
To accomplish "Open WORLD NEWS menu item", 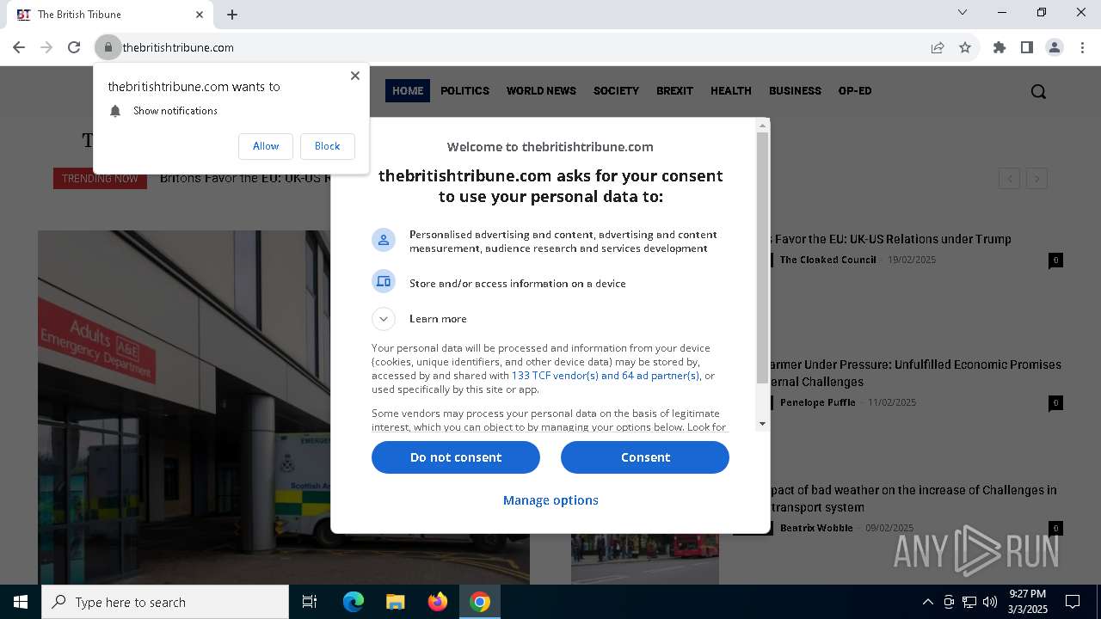I will pos(541,90).
